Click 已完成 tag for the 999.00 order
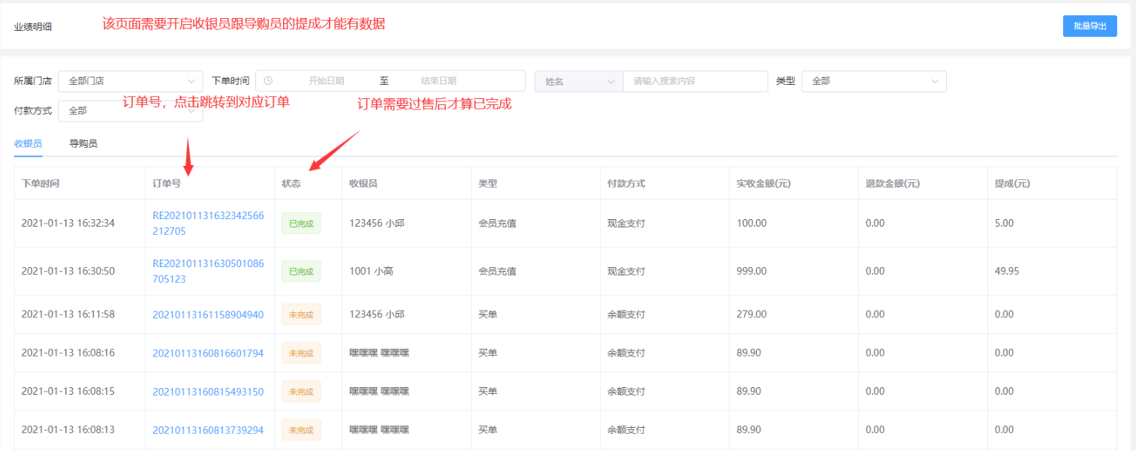 click(x=301, y=271)
